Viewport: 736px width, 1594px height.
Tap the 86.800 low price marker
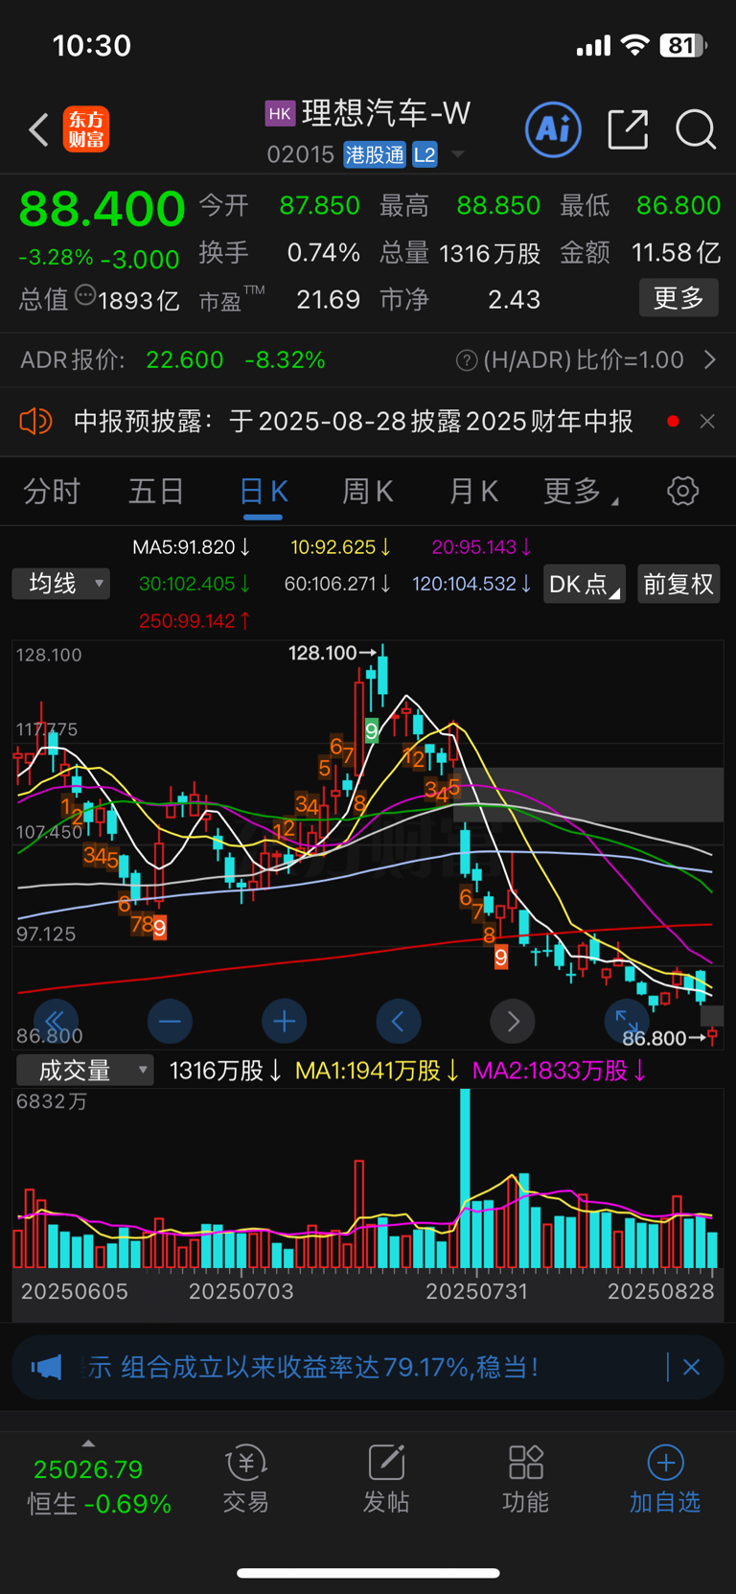point(666,1038)
